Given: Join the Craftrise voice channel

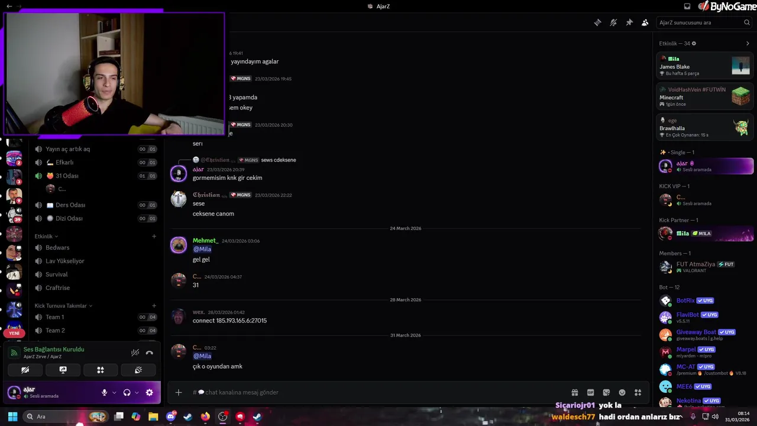Looking at the screenshot, I should 95,288.
